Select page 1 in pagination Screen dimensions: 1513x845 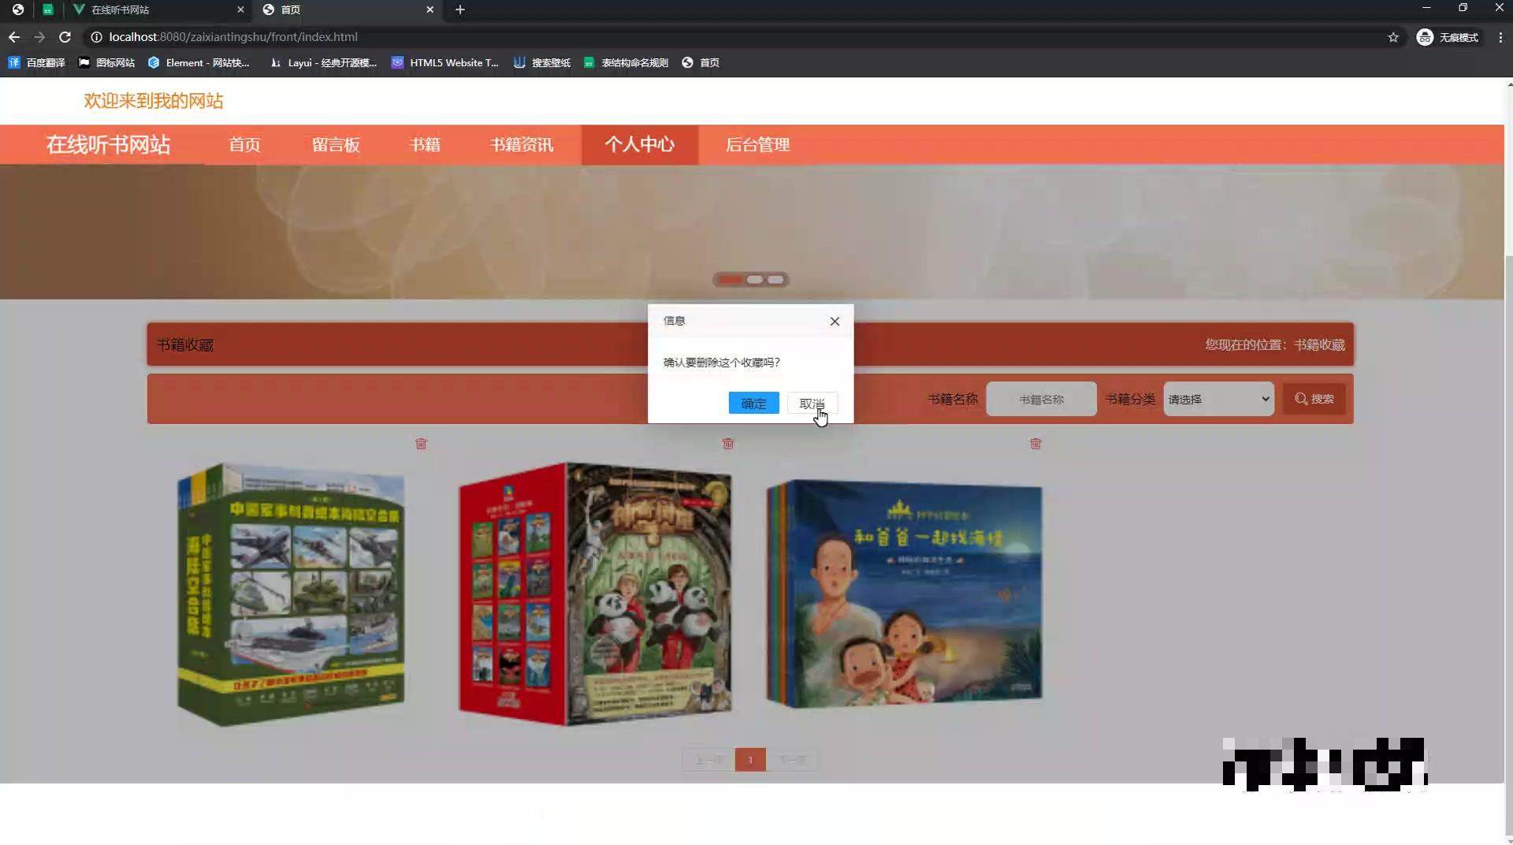click(750, 760)
